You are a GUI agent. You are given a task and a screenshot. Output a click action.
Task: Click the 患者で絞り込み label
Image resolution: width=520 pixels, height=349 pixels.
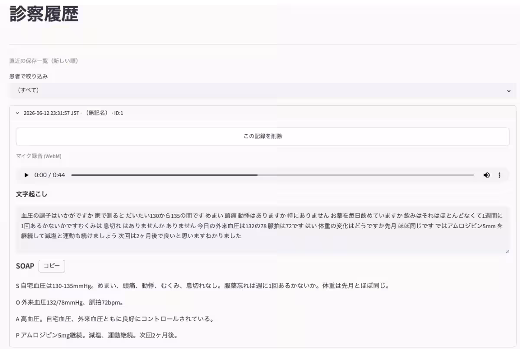(x=29, y=76)
